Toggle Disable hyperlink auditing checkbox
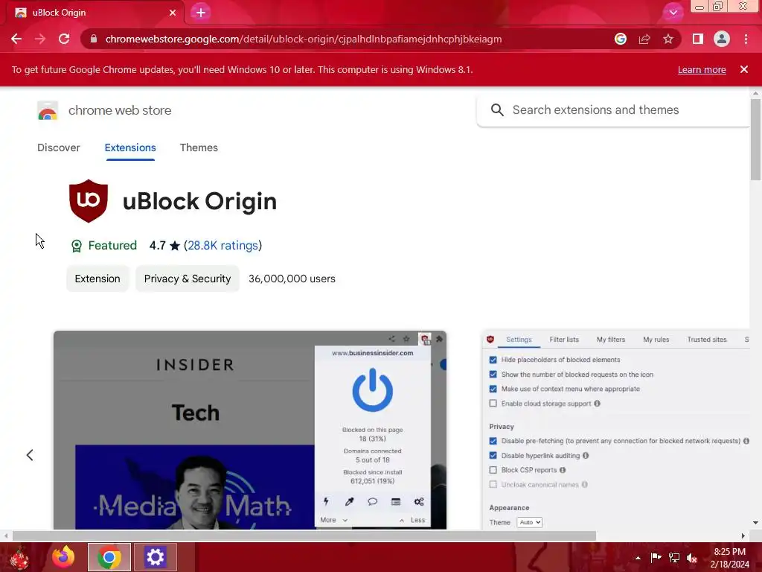Viewport: 762px width, 572px height. click(493, 456)
